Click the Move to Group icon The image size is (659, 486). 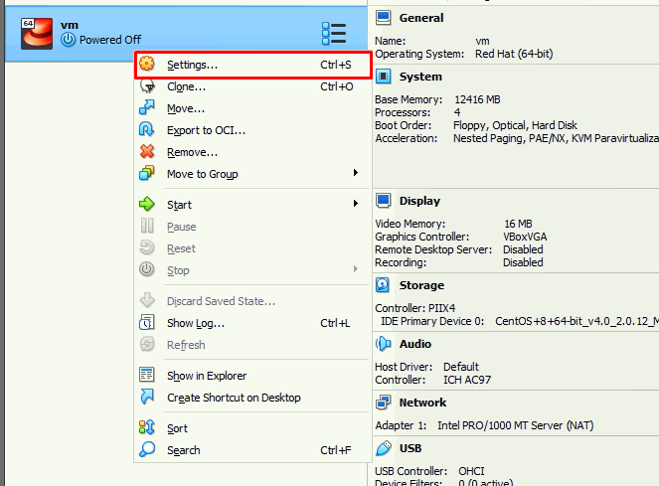point(147,173)
